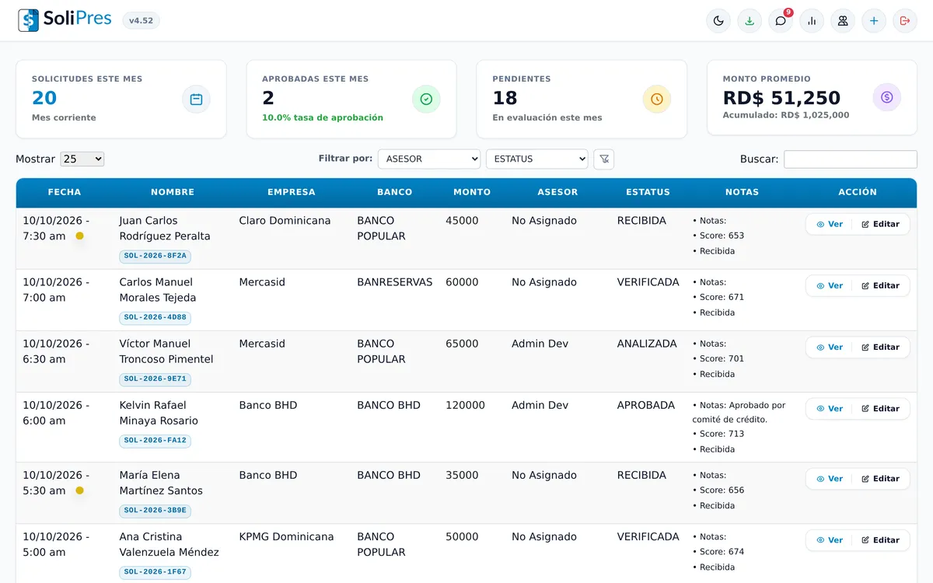View Ana Cristina Valenzuela Méndez's request
Viewport: 933px width, 583px height.
tap(830, 539)
